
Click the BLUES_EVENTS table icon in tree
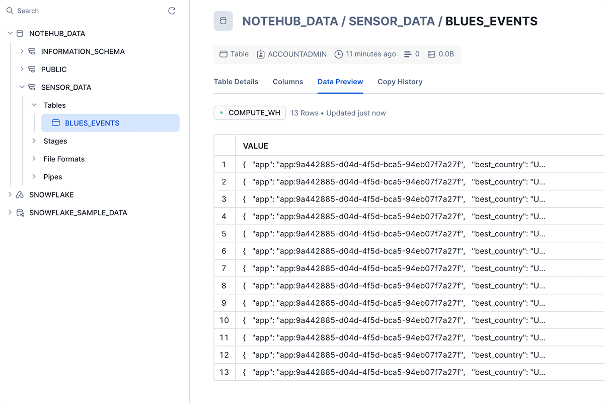[56, 123]
